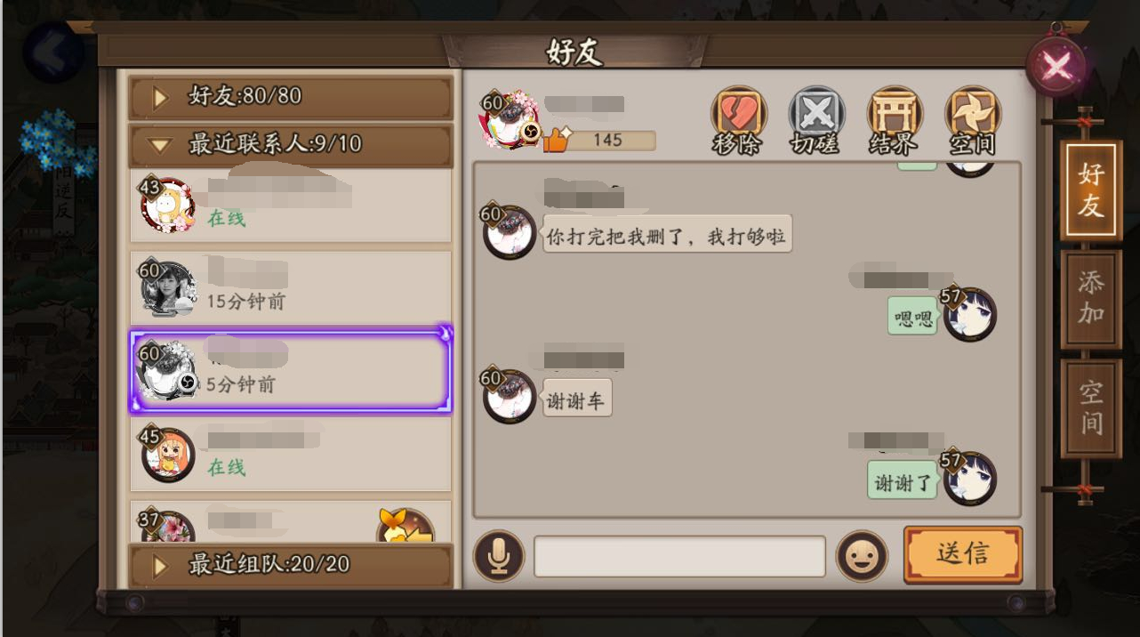Expand the 最近组队:20/20 section

[292, 565]
